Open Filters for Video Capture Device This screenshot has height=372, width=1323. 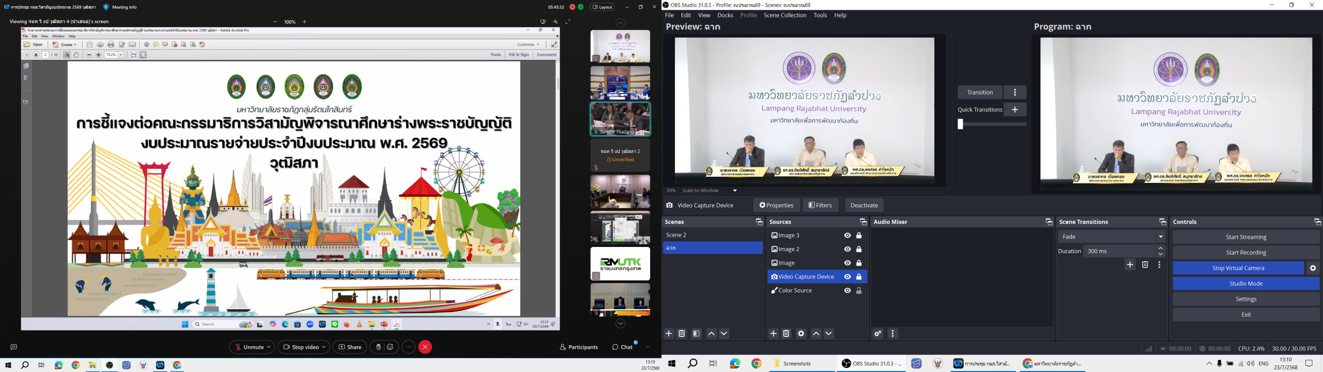pos(820,205)
